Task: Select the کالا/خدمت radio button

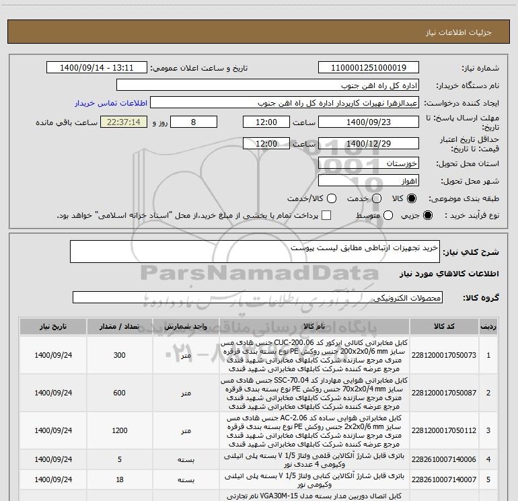Action: click(x=332, y=198)
